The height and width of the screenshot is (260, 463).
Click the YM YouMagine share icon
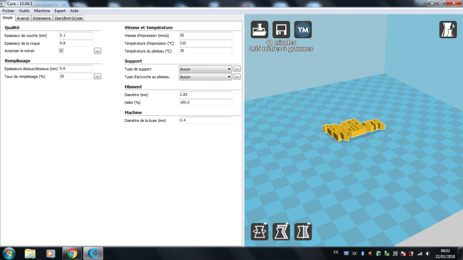[x=303, y=30]
